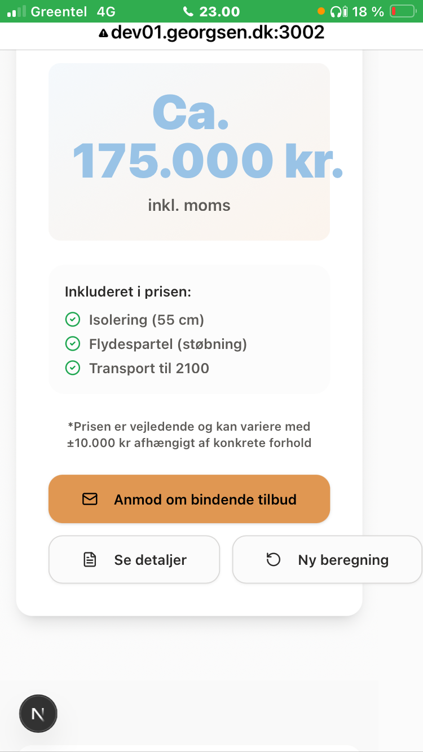Screen dimensions: 423x752
Task: Click the document icon beside Se detaljer
Action: pos(90,560)
